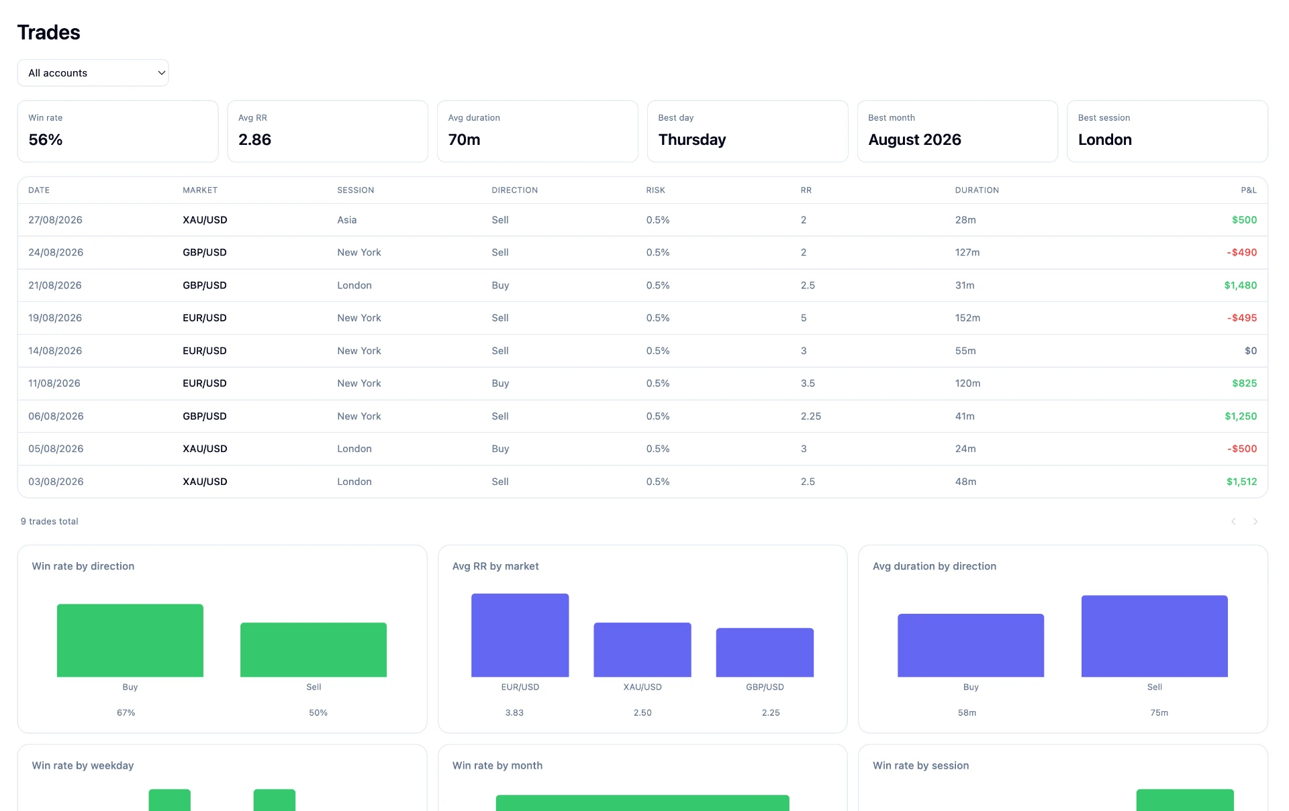Viewport: 1289px width, 811px height.
Task: Click the $1,512 P&L value
Action: (x=1241, y=482)
